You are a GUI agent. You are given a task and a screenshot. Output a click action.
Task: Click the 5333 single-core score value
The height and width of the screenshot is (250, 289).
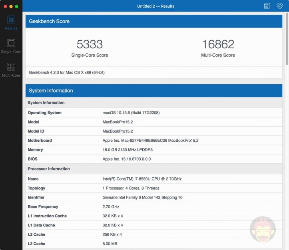[90, 44]
